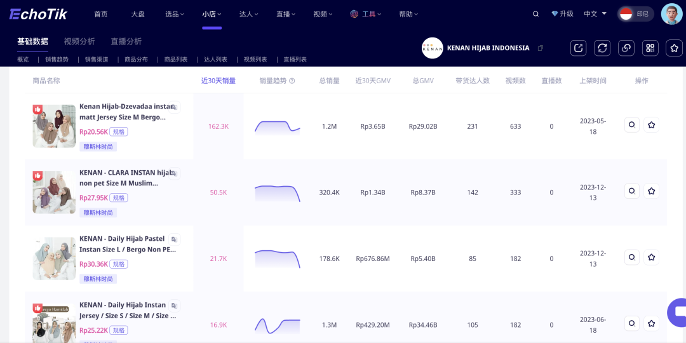Click the open-external share icon in header
Screen dimensions: 686x343
[x=579, y=48]
